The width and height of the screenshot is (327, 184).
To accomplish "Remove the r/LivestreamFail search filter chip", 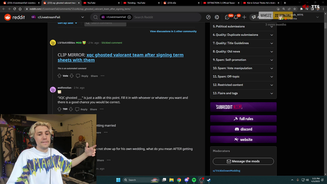I will pos(129,17).
